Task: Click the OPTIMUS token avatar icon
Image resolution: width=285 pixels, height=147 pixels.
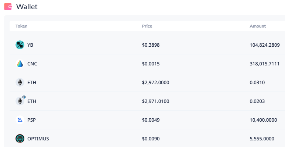Action: 20,139
